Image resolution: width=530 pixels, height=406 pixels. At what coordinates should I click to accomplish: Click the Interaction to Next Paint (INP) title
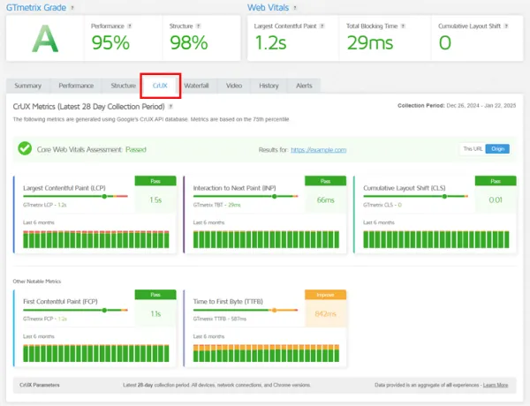pyautogui.click(x=235, y=188)
